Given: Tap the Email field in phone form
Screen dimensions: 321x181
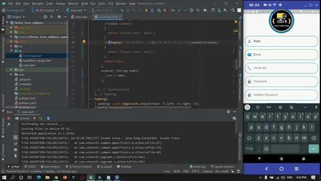Looking at the screenshot, I should point(281,55).
